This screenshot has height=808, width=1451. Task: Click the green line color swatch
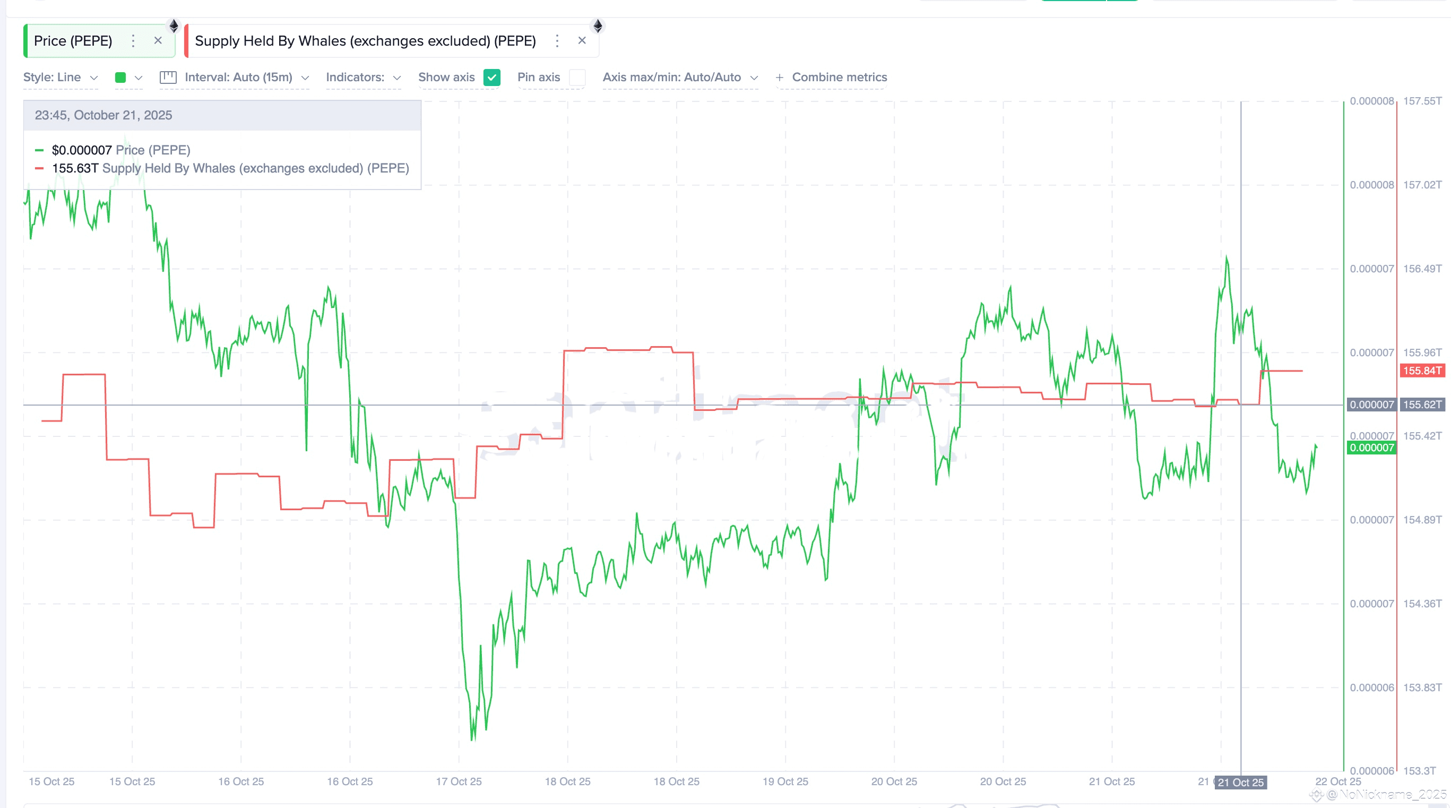pos(120,77)
